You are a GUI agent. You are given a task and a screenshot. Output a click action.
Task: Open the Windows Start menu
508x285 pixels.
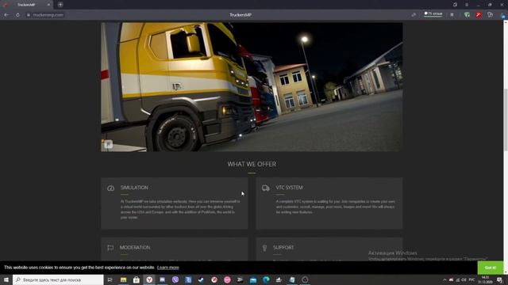6,279
